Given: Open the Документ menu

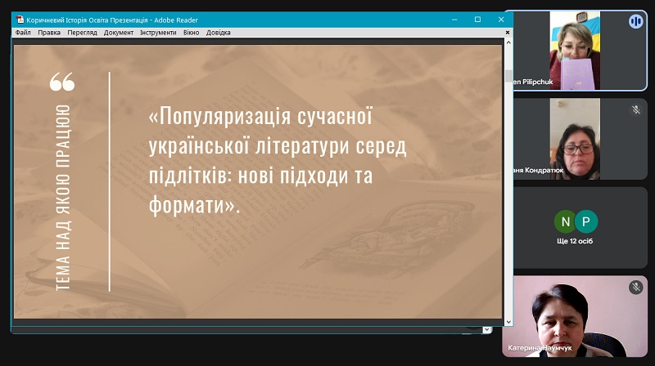Looking at the screenshot, I should point(119,33).
